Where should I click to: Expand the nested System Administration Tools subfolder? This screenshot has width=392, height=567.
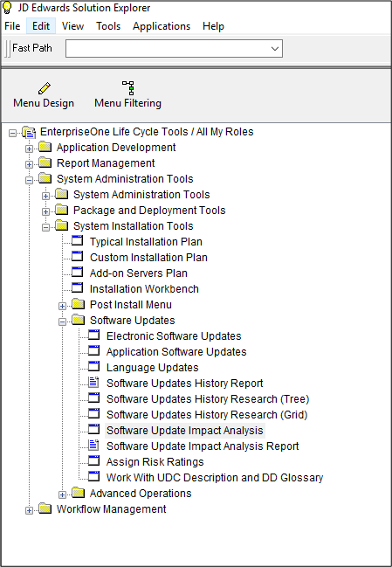point(46,196)
